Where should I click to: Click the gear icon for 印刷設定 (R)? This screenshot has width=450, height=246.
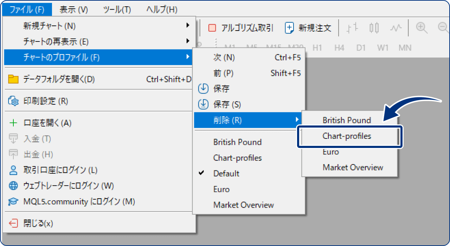click(x=13, y=101)
